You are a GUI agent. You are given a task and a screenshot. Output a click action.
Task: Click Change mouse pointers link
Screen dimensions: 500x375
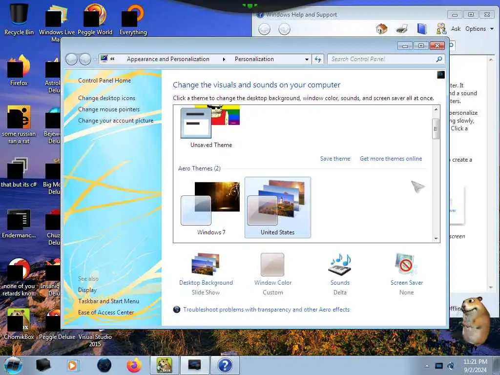(x=109, y=109)
